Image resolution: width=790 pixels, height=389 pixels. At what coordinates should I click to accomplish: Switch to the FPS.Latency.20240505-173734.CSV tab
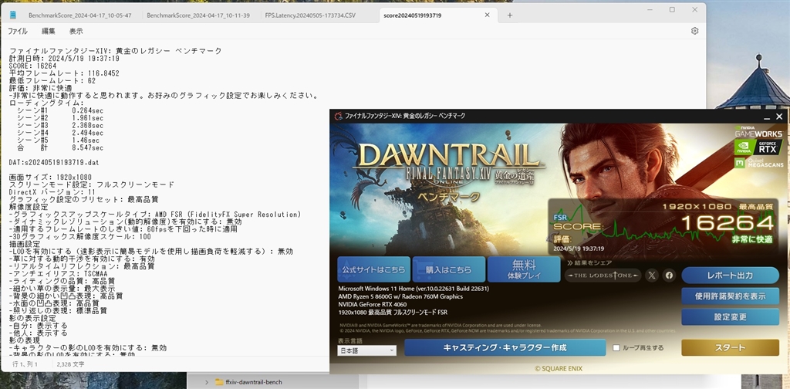(x=310, y=15)
